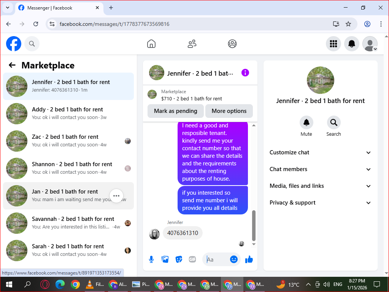The height and width of the screenshot is (292, 389).
Task: Open the nine-dot menu grid icon
Action: point(333,44)
